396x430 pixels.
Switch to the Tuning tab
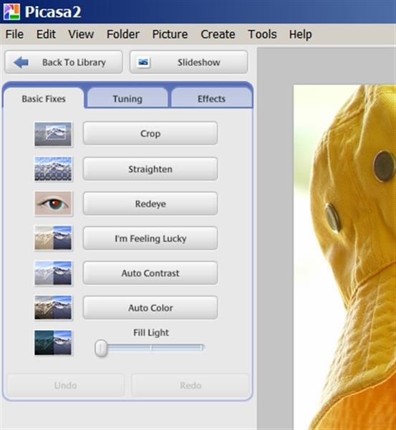coord(127,98)
